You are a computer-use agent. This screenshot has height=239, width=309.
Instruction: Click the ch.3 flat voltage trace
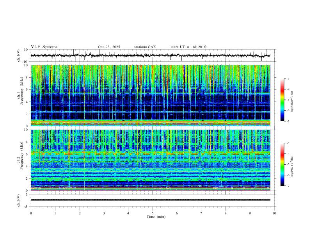(x=150, y=200)
